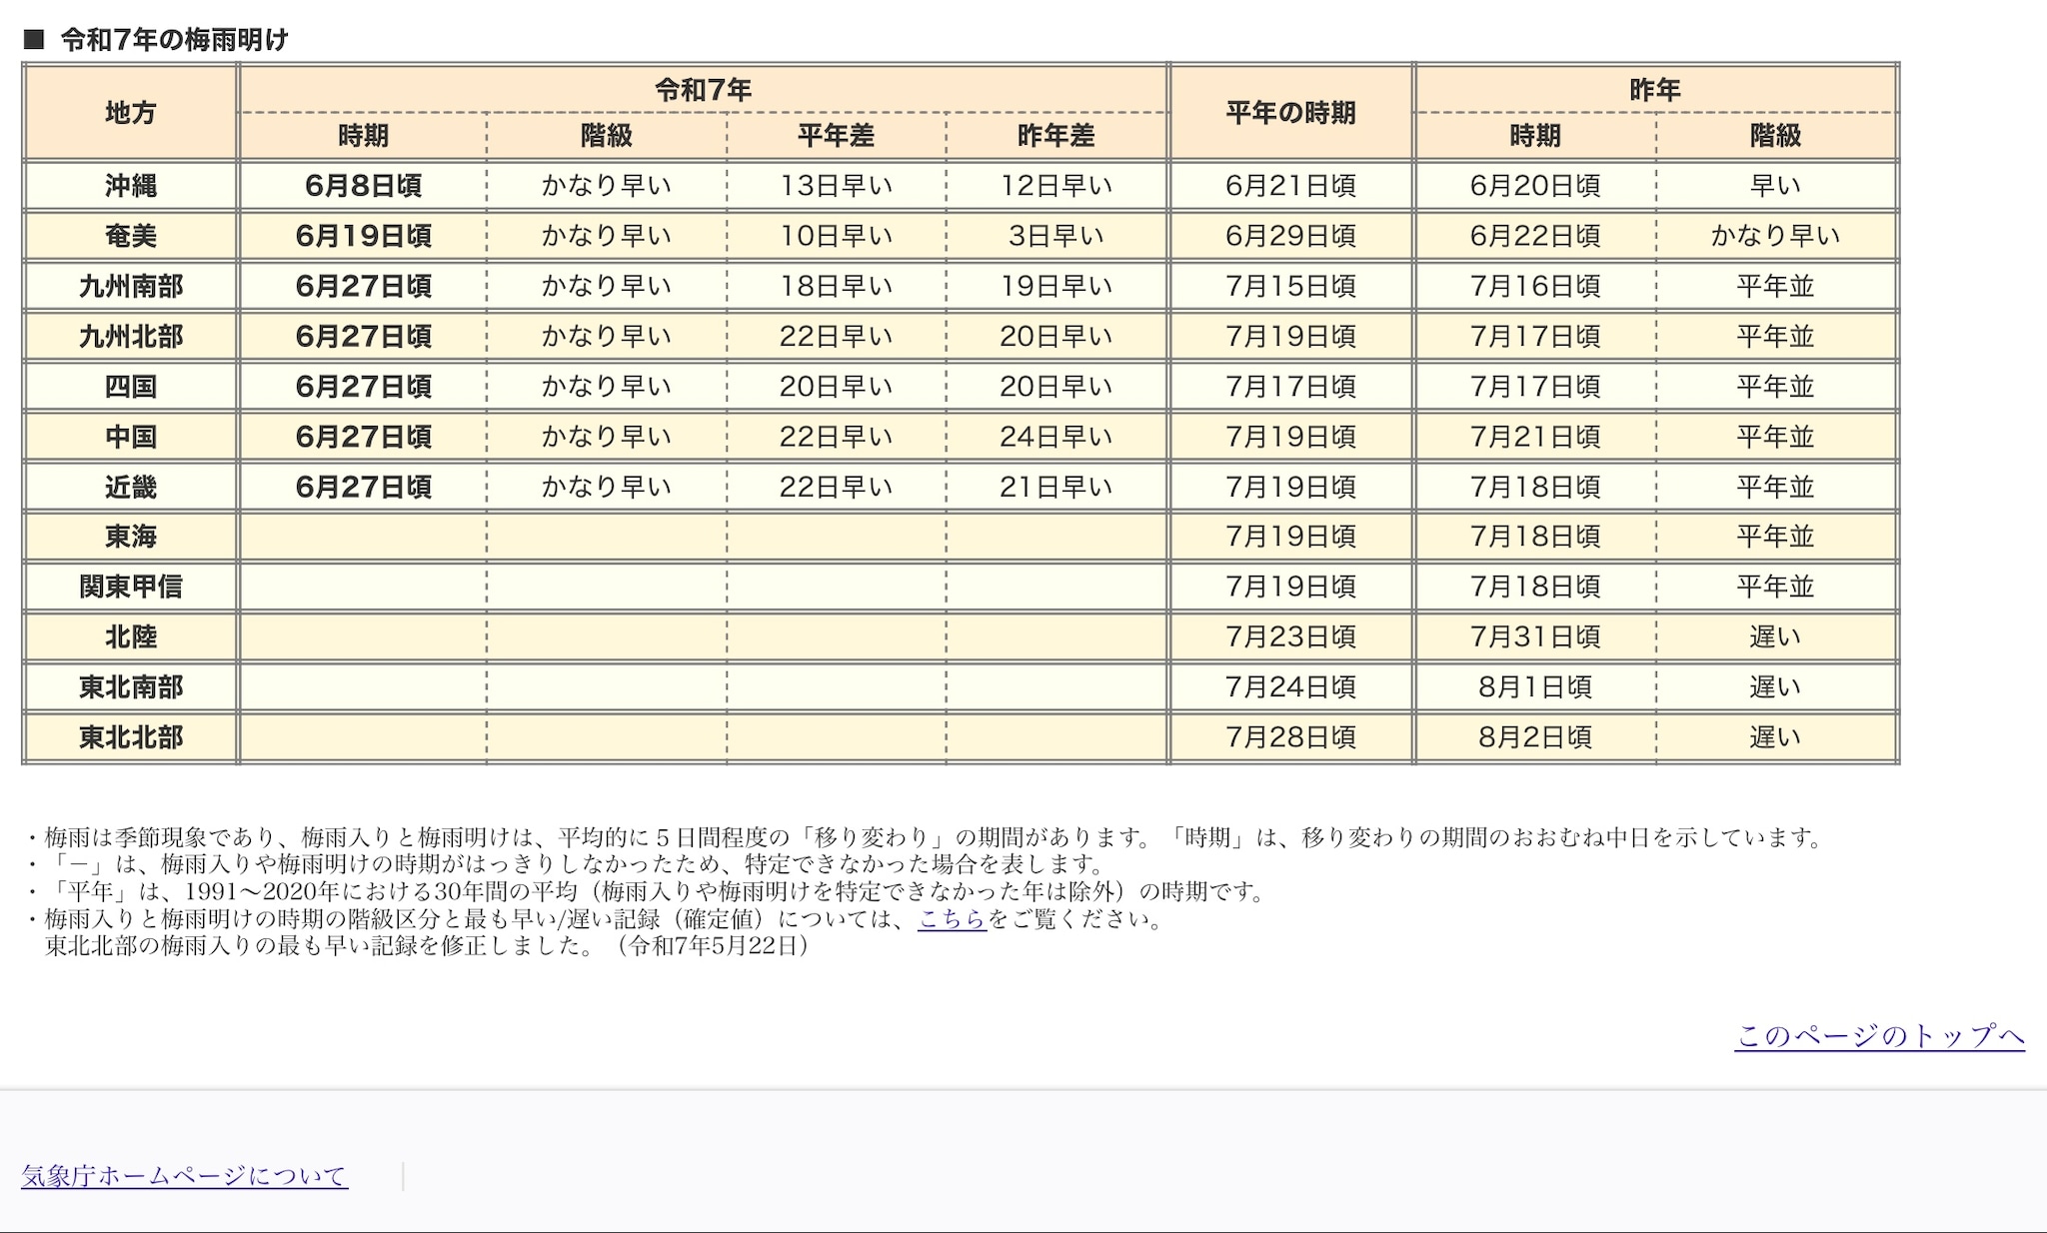This screenshot has width=2047, height=1233.
Task: Select the 沖縄 row label
Action: (x=131, y=186)
